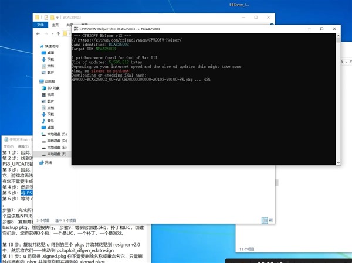Click '3 个项目' Explorer status text
Viewport: 352px width, 263px height.
coord(43,220)
